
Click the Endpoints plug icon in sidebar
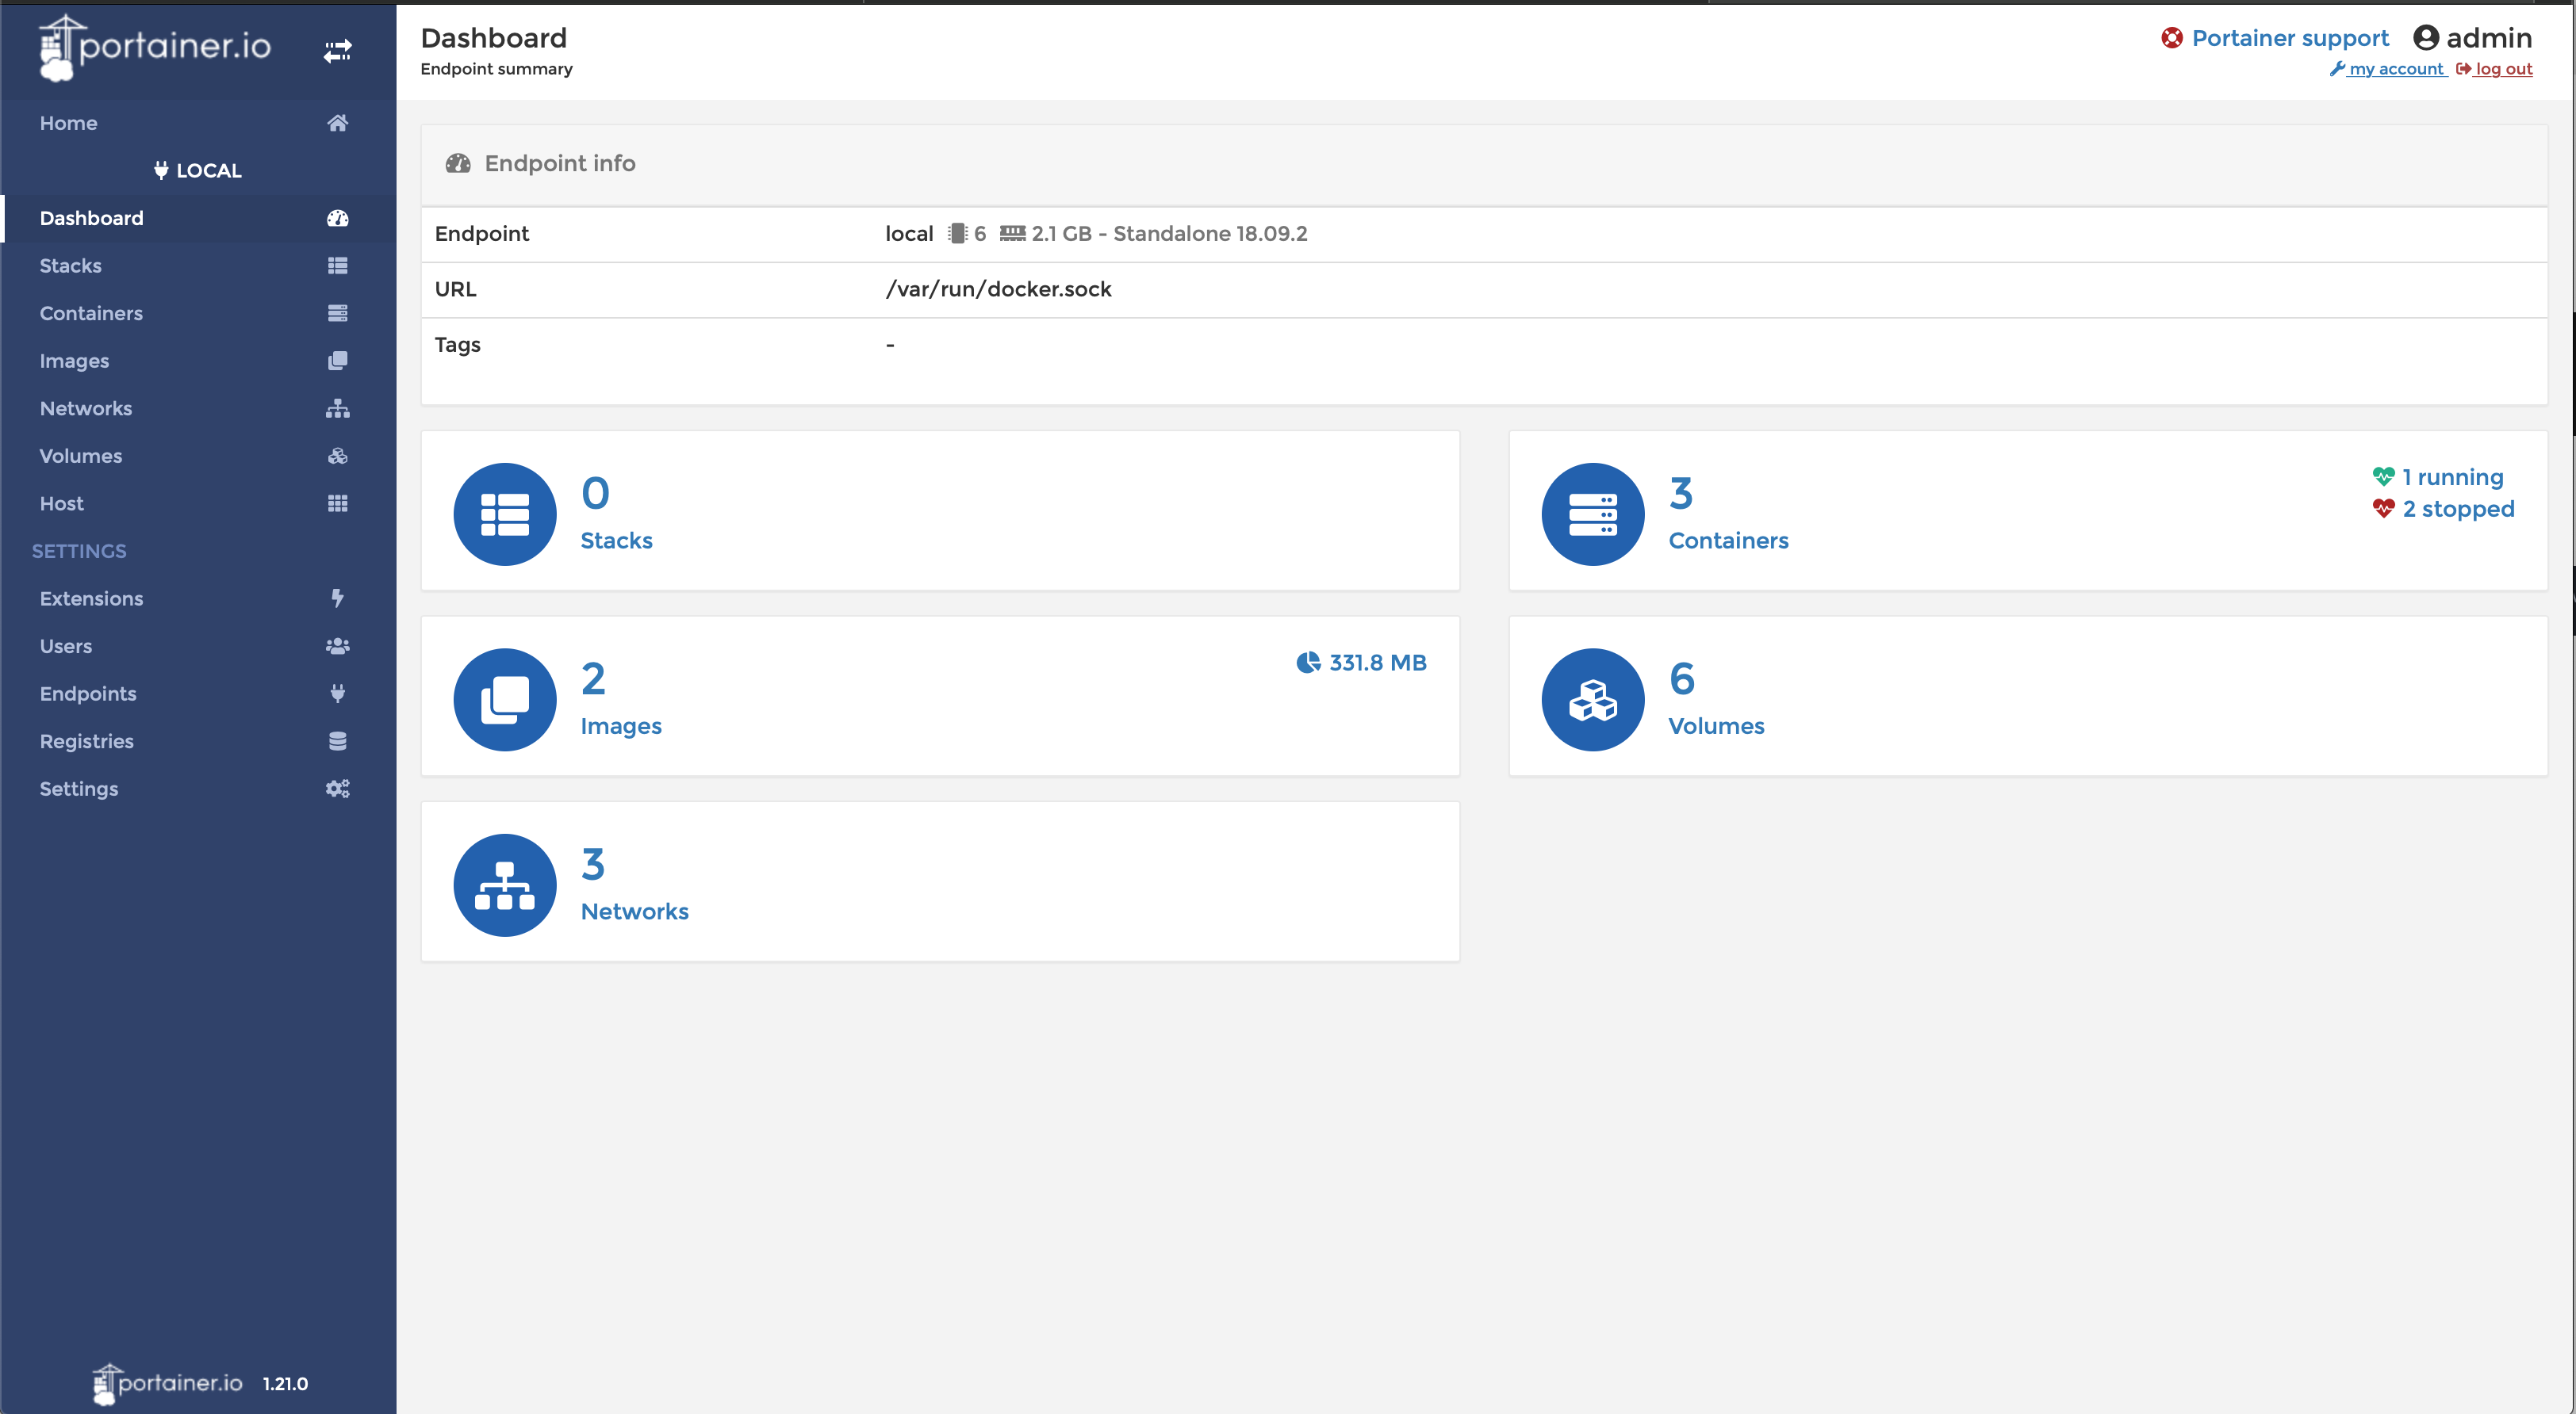click(337, 694)
